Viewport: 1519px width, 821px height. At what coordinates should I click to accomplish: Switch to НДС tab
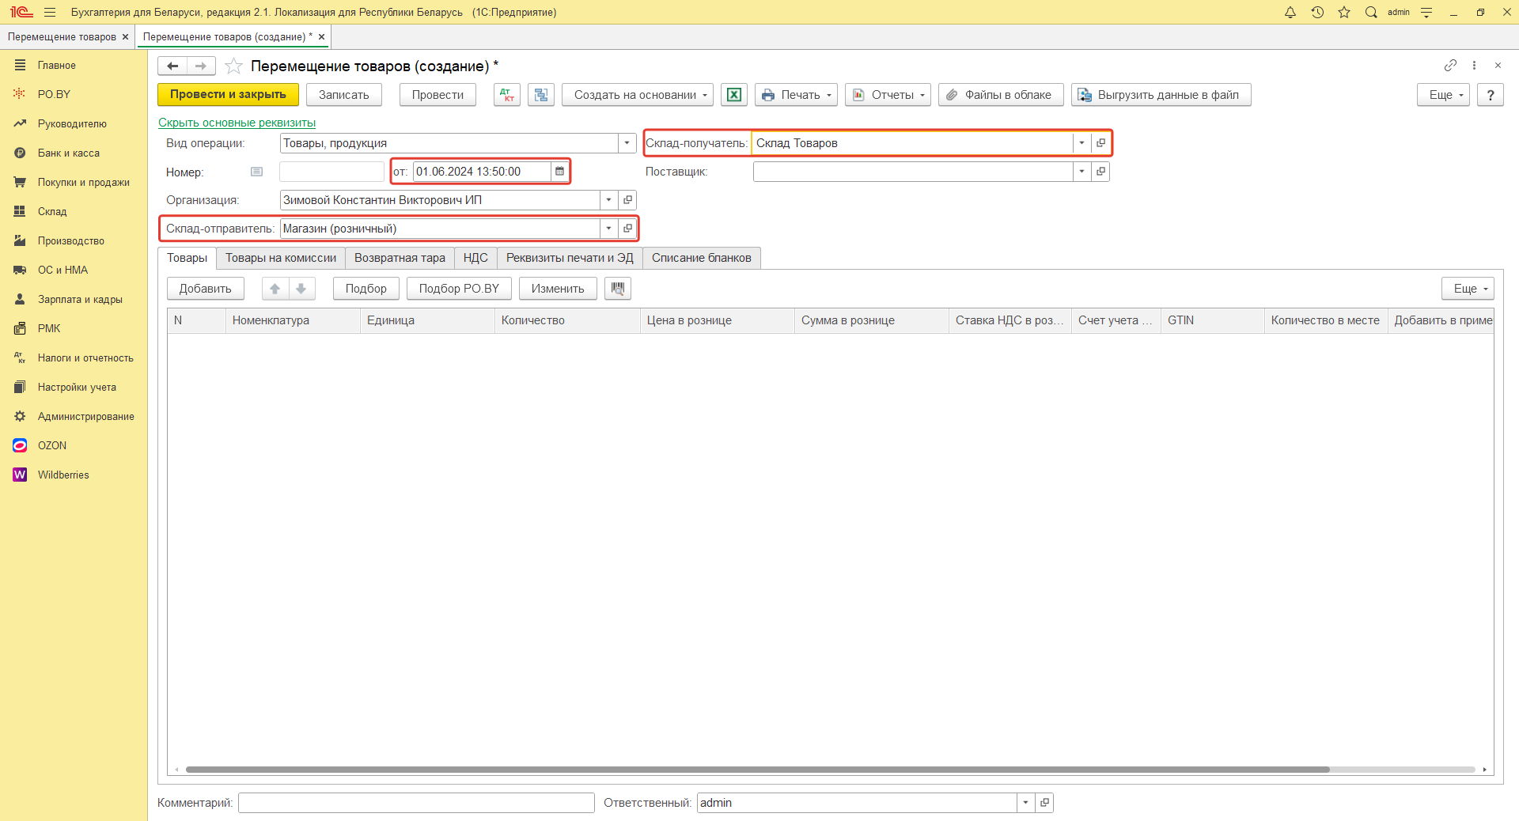click(x=475, y=258)
